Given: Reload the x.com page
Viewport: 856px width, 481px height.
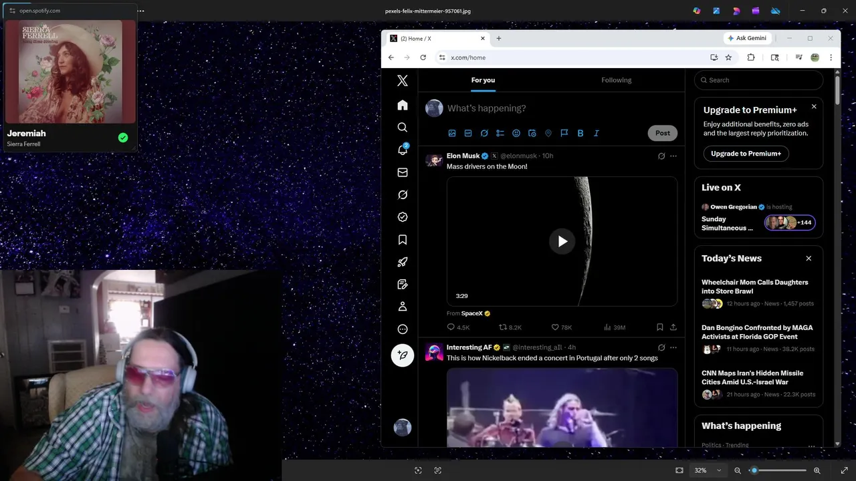Looking at the screenshot, I should (423, 57).
